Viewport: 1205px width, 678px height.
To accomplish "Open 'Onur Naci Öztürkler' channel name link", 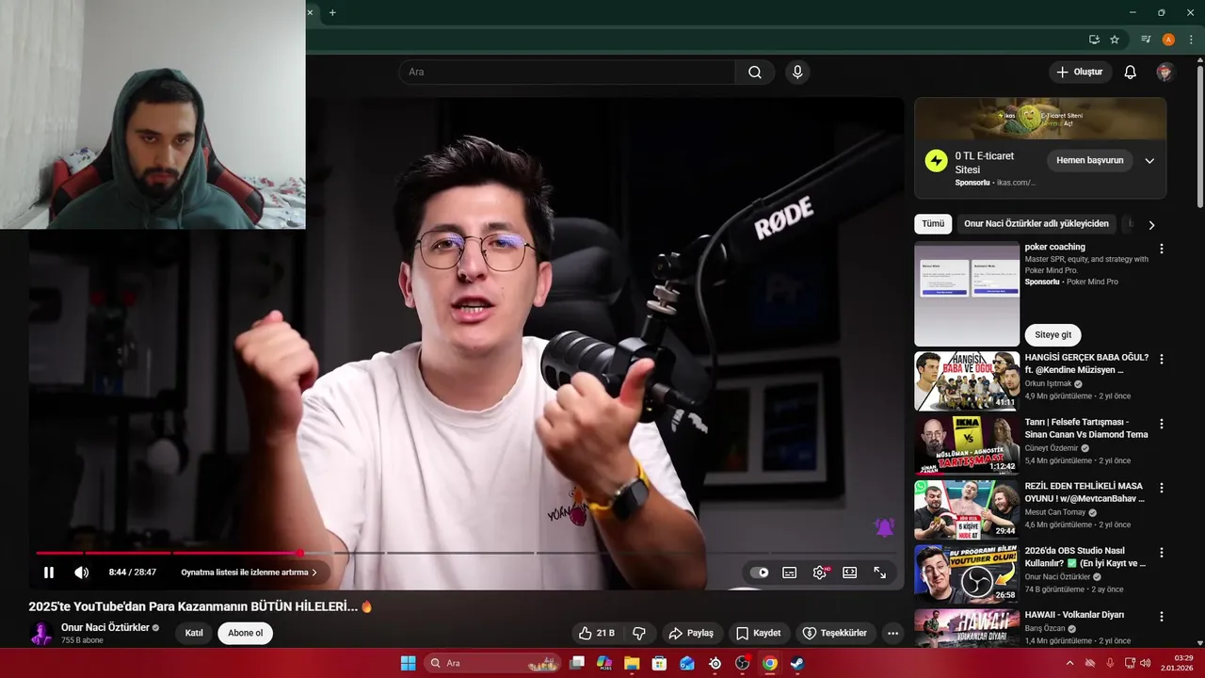I will pos(105,627).
